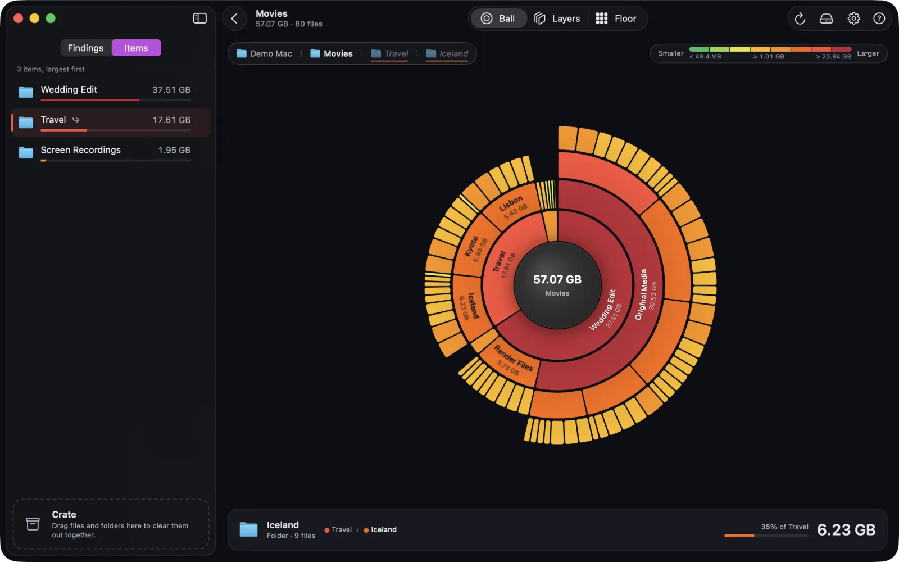Select Wedding Edit in items list
899x562 pixels.
(111, 92)
